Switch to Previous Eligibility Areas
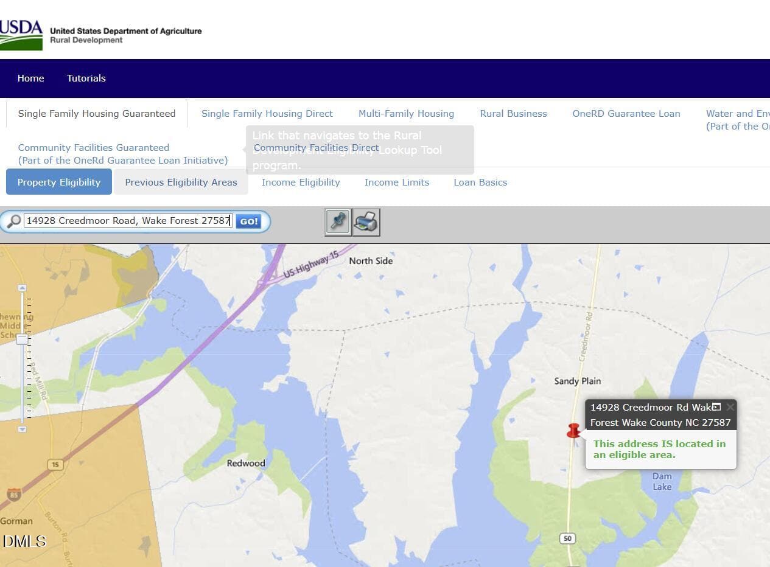 coord(181,182)
